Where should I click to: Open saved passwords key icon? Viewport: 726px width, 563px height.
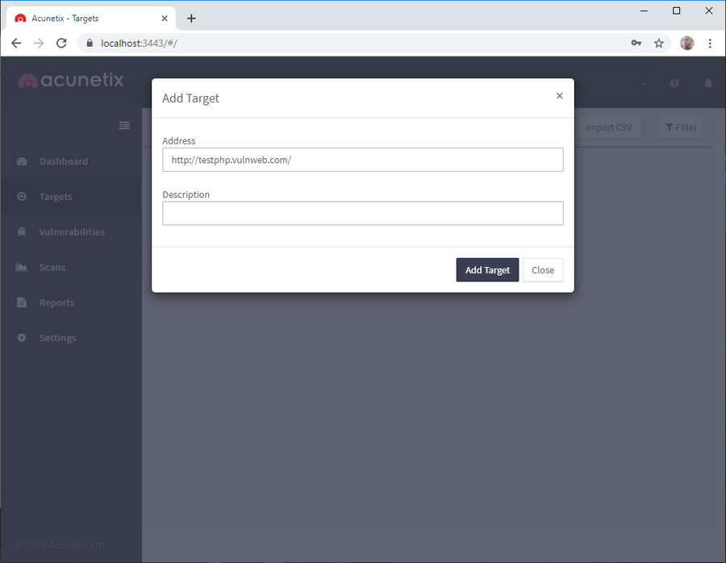point(636,43)
